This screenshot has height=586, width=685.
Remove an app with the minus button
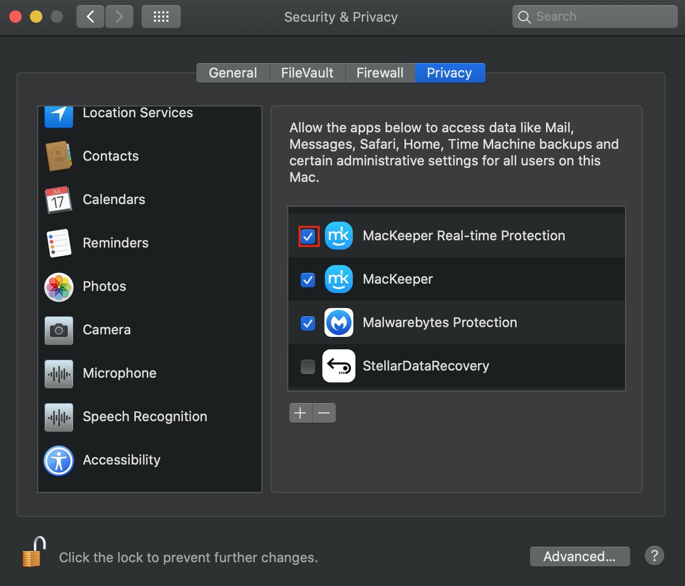324,413
